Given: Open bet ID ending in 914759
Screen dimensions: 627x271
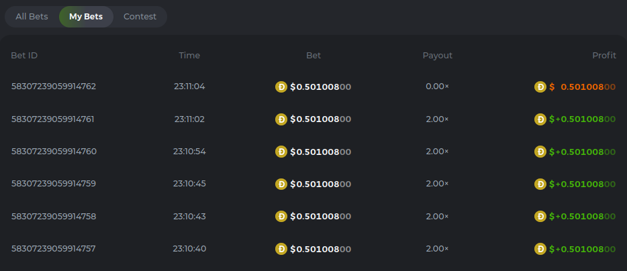Looking at the screenshot, I should (x=54, y=184).
